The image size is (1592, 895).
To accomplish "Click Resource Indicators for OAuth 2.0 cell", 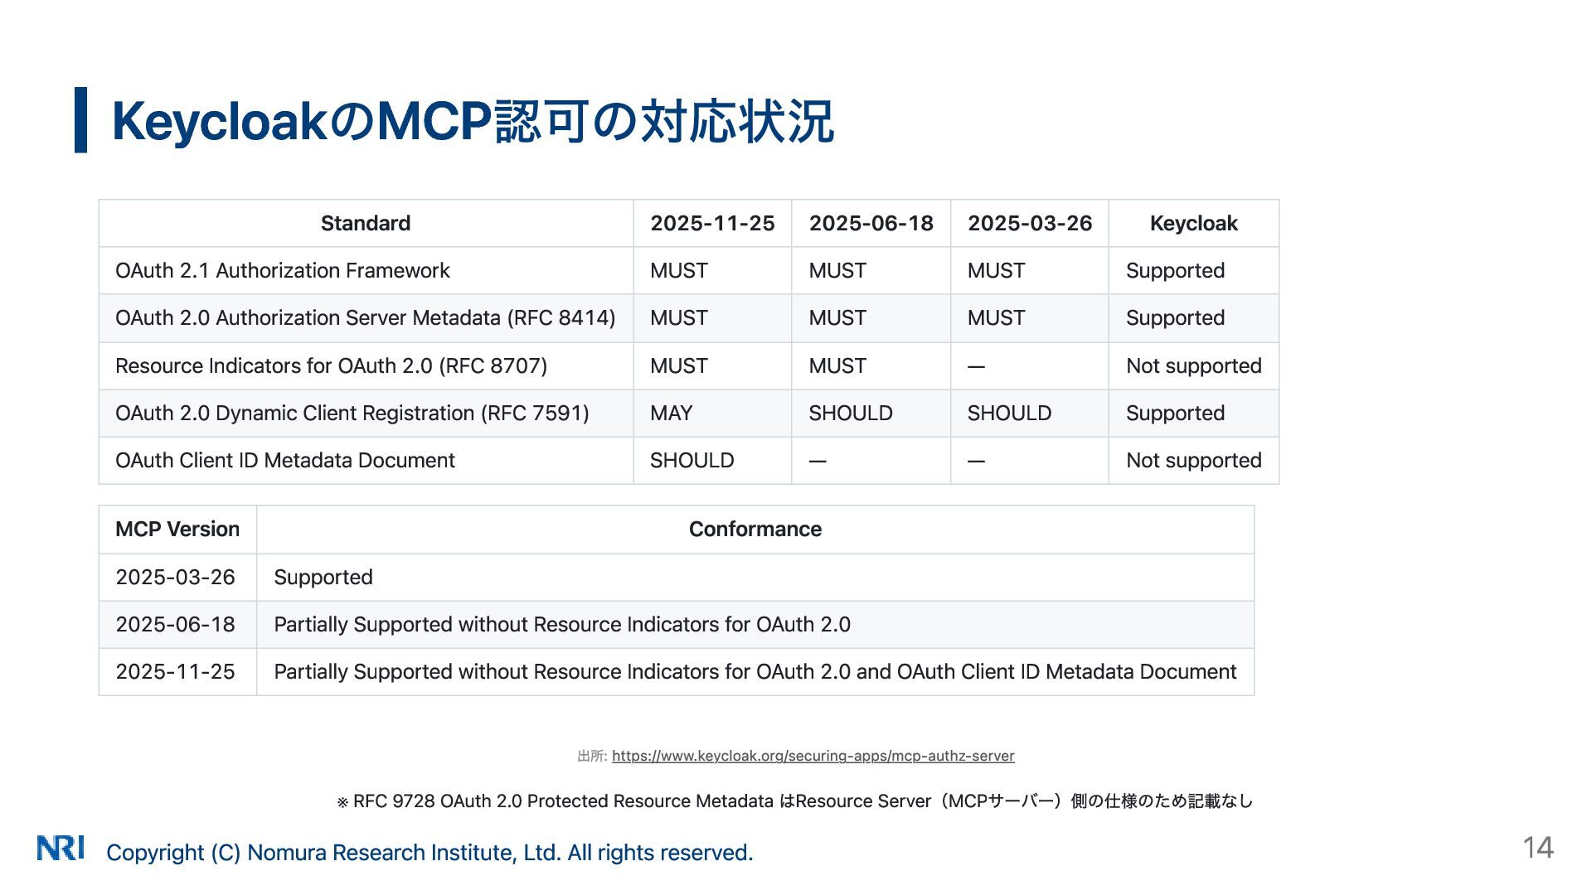I will 331,366.
